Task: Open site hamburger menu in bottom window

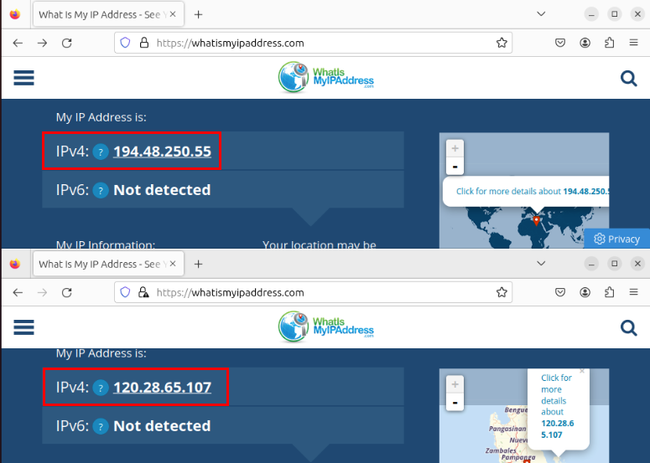Action: (23, 327)
